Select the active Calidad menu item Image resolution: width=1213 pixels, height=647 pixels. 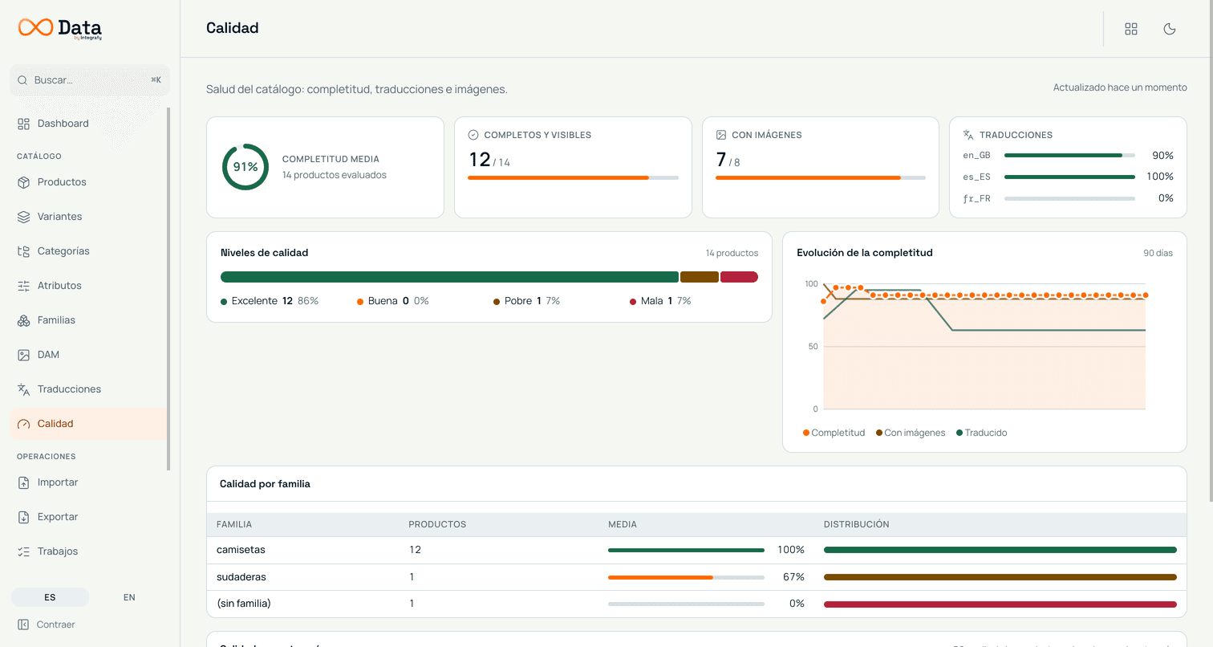pyautogui.click(x=88, y=424)
